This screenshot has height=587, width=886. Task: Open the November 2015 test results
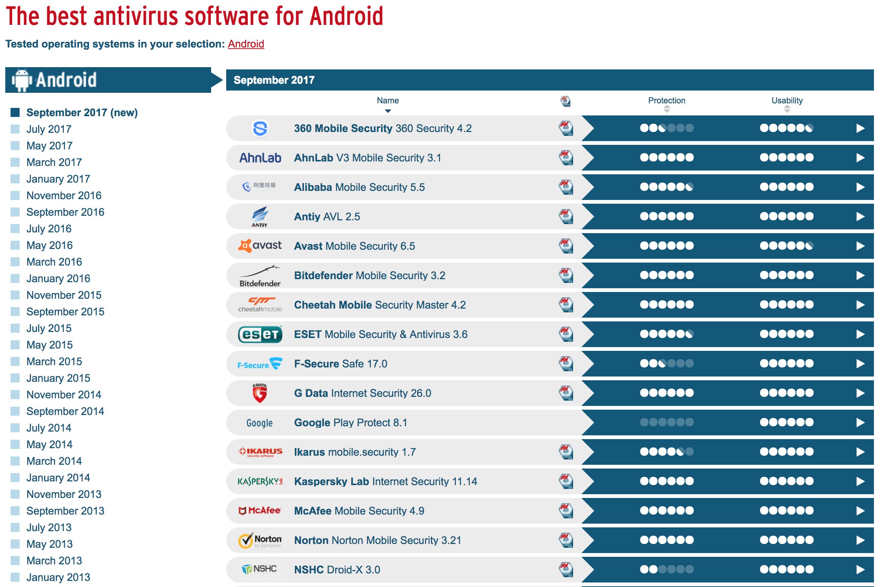[x=64, y=295]
